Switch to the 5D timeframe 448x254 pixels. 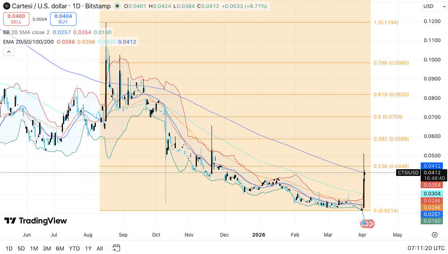click(21, 248)
